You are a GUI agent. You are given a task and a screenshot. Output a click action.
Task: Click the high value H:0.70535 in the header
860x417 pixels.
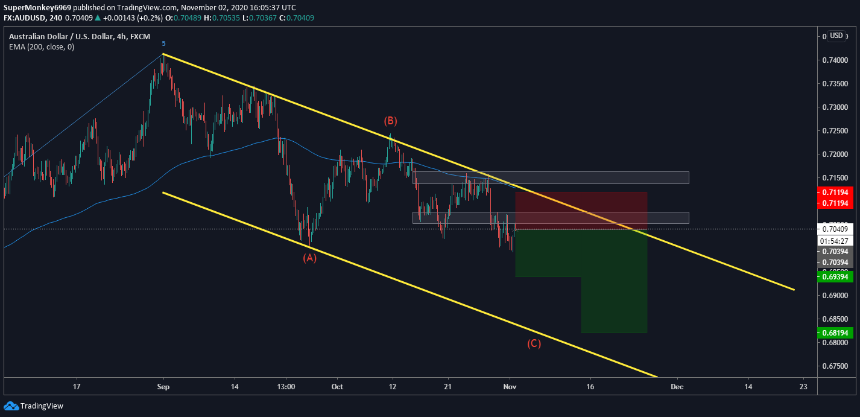(223, 18)
